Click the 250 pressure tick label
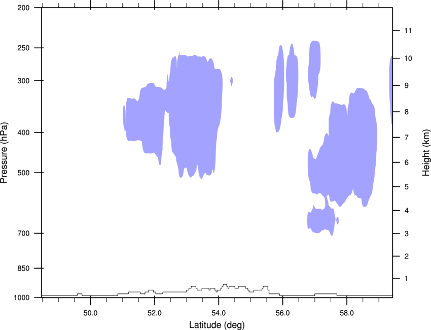The image size is (431, 330). coord(23,48)
